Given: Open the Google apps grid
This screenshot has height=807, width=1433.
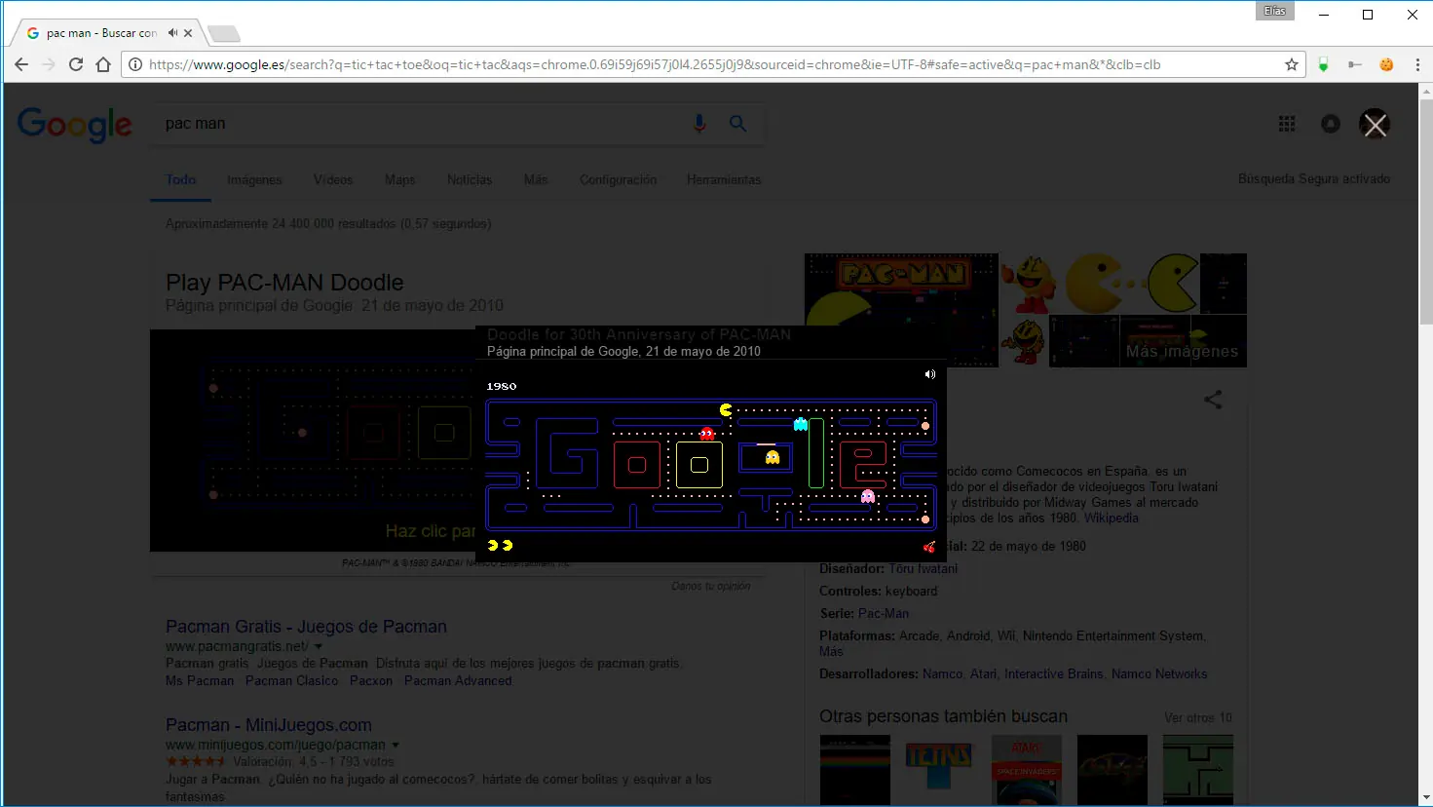Looking at the screenshot, I should click(x=1287, y=124).
